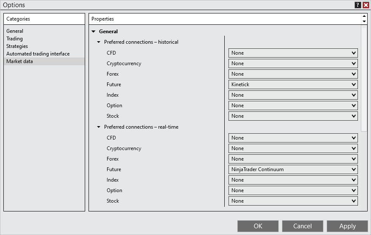Click the OK button
This screenshot has height=235, width=371.
click(x=258, y=226)
